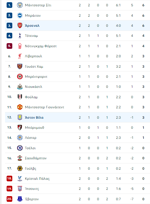This screenshot has height=204, width=150.
Task: Open the Arsenal crest icon
Action: [20, 25]
